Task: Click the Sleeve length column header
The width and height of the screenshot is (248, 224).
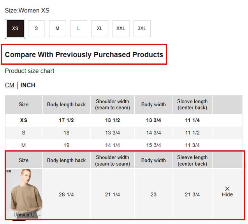Action: click(x=192, y=105)
